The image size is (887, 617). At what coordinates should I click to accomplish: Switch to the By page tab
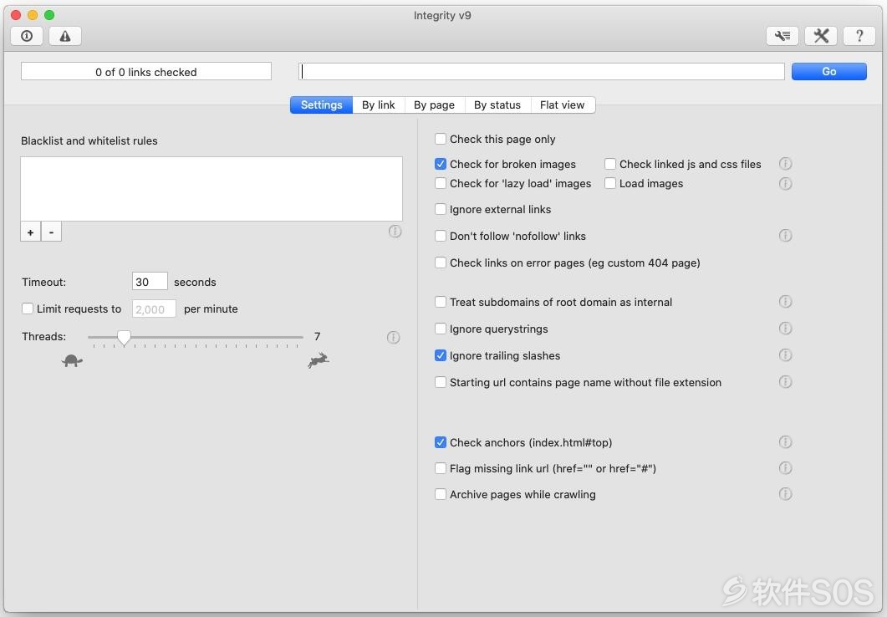point(434,105)
